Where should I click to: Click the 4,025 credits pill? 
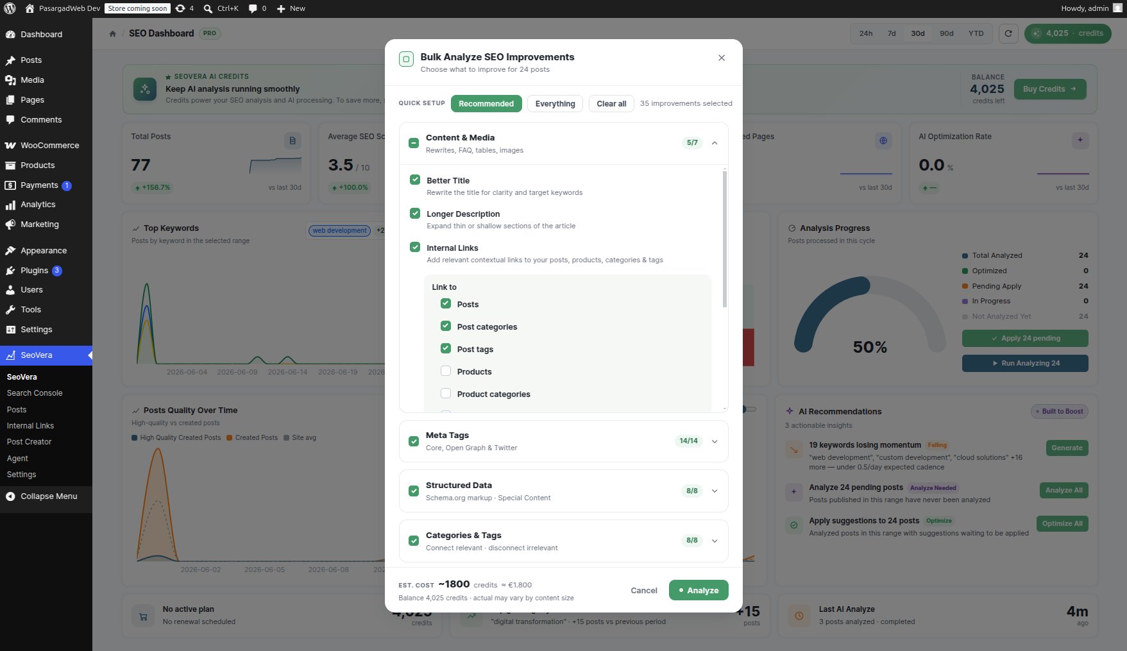pyautogui.click(x=1067, y=33)
